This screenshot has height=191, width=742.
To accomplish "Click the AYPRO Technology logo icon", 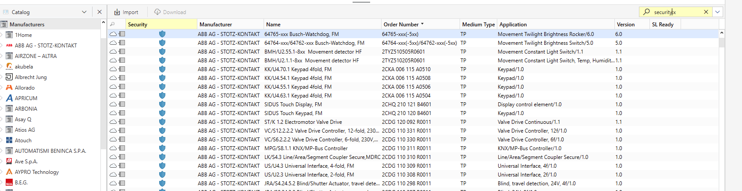I will click(x=9, y=172).
